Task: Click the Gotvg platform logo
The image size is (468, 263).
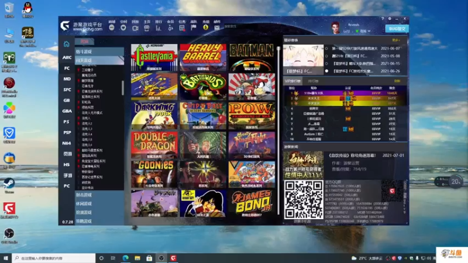Action: (x=65, y=26)
